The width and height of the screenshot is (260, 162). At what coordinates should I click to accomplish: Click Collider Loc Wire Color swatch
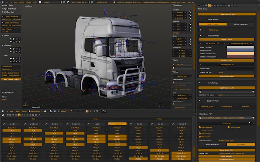[x=240, y=53]
